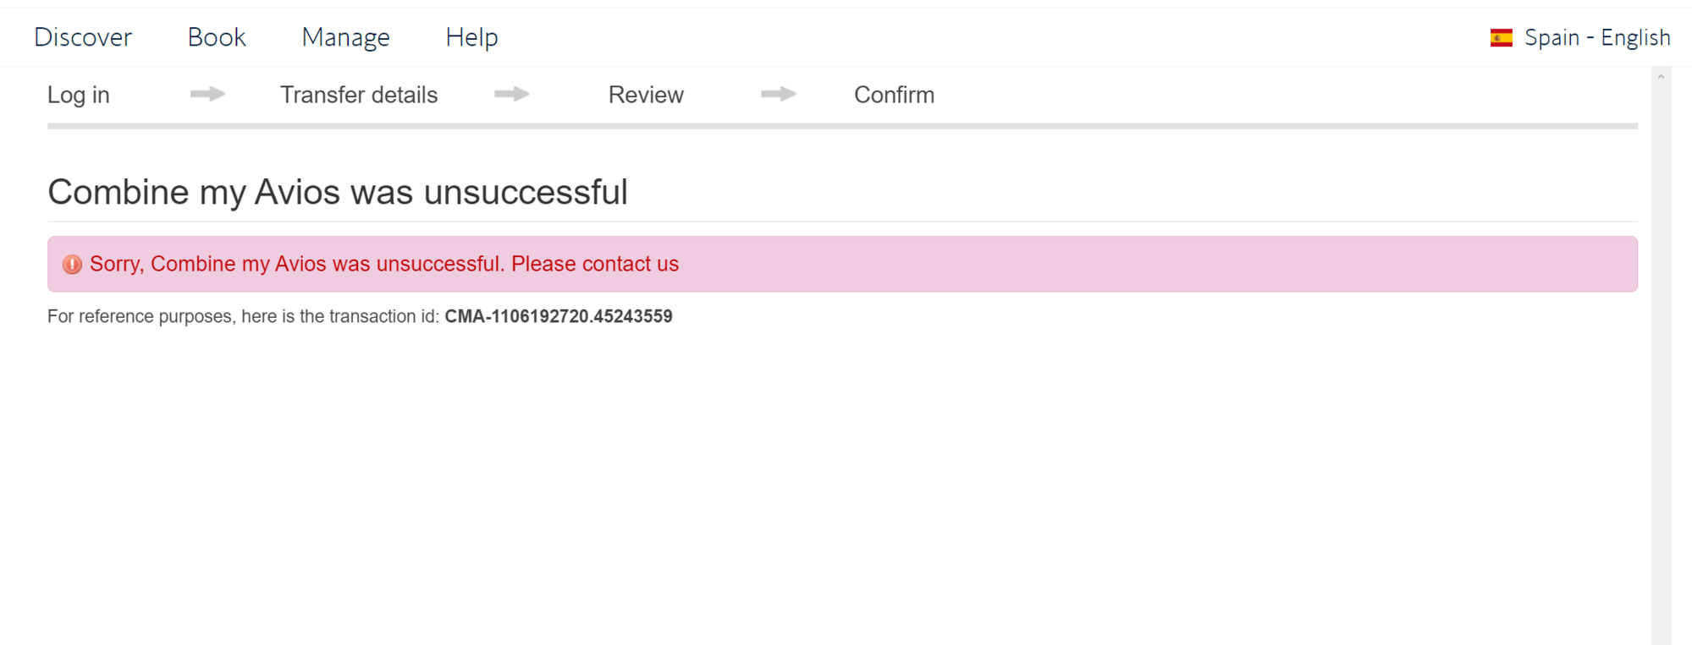1692x645 pixels.
Task: Open the Discover menu
Action: (x=83, y=37)
